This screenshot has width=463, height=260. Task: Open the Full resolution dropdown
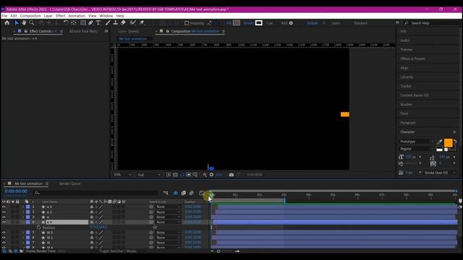(x=149, y=175)
